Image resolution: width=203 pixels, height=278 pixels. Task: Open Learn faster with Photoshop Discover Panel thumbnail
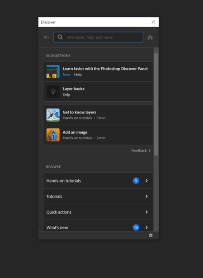pyautogui.click(x=53, y=71)
